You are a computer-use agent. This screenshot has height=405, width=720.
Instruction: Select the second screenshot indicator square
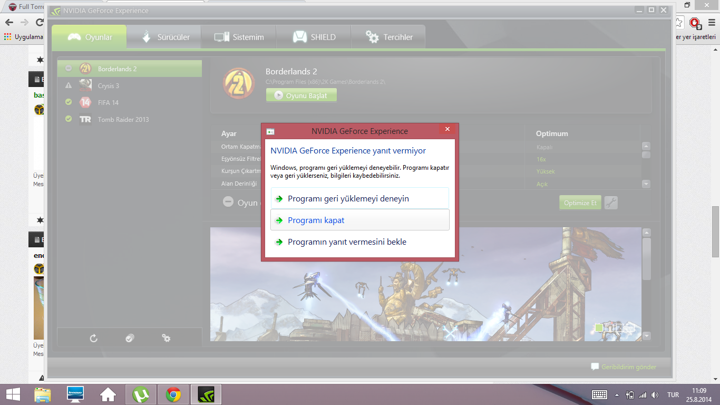click(609, 328)
